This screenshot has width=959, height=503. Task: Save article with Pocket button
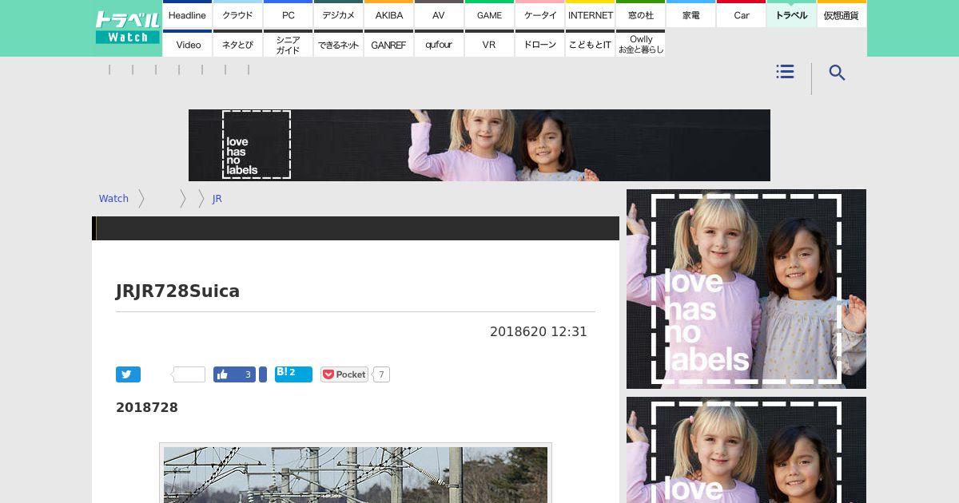[344, 374]
